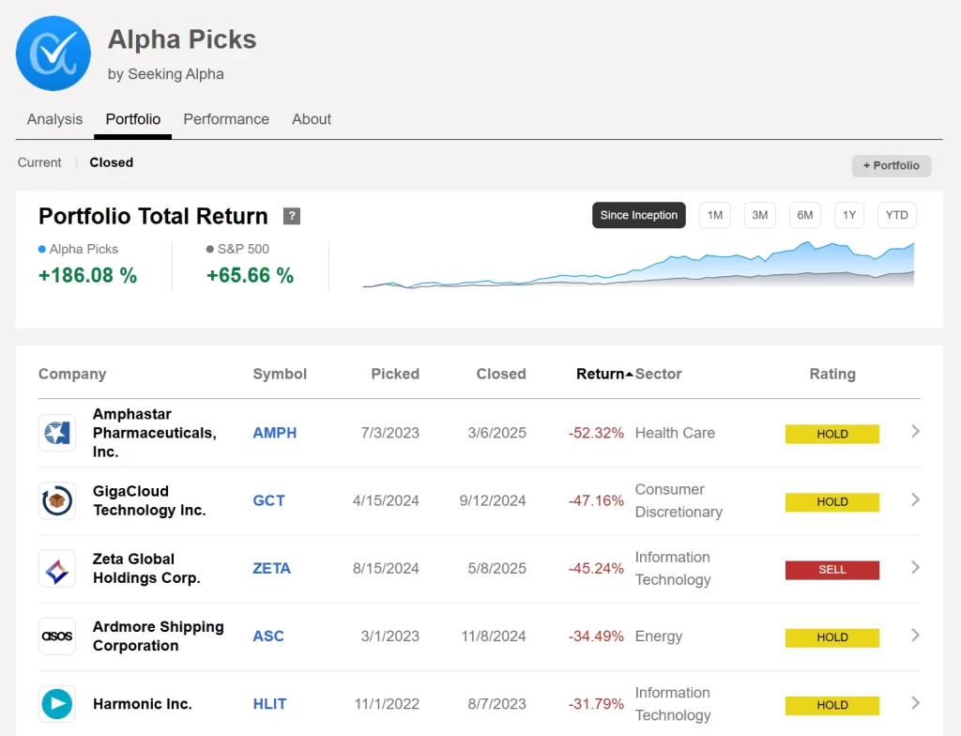Expand the Zeta Global row chevron
Screen dimensions: 961x736
(915, 568)
